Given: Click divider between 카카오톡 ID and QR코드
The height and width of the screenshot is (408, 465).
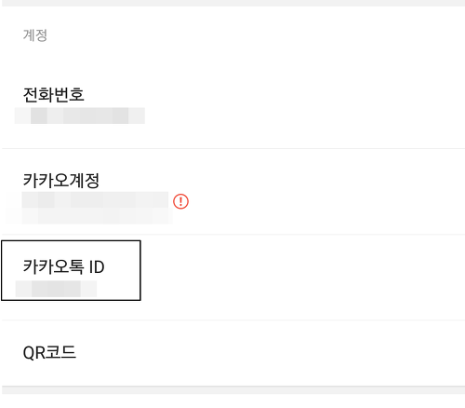Looking at the screenshot, I should 233,320.
